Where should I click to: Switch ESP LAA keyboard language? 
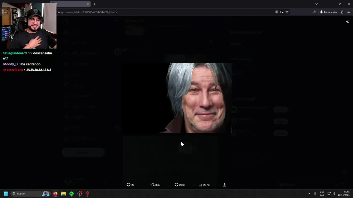pyautogui.click(x=322, y=194)
